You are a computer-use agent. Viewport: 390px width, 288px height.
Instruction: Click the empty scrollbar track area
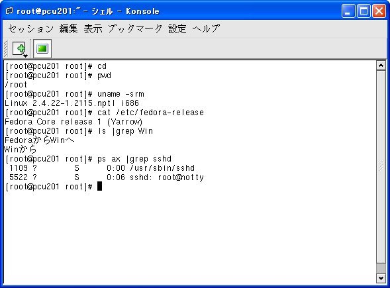pyautogui.click(x=381, y=269)
